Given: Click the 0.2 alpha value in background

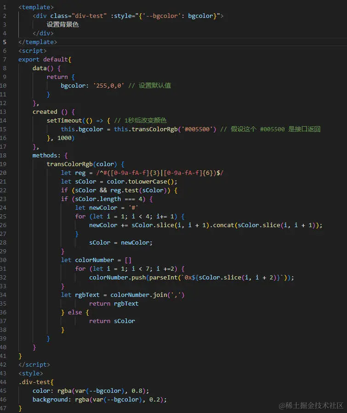Looking at the screenshot, I should tap(154, 400).
